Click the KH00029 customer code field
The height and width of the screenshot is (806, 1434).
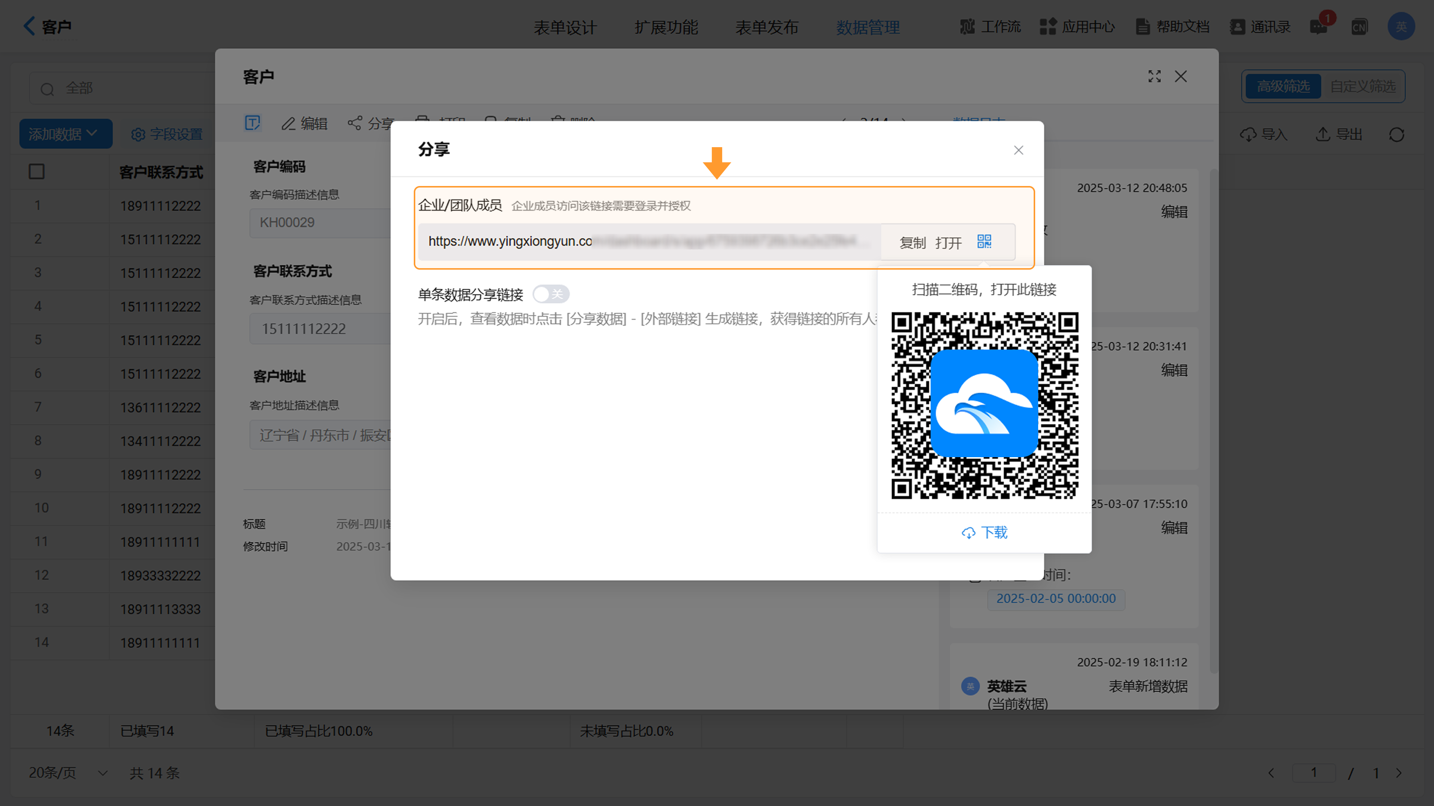320,223
